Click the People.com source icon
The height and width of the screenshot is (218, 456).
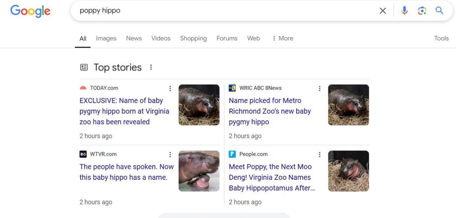[x=232, y=154]
